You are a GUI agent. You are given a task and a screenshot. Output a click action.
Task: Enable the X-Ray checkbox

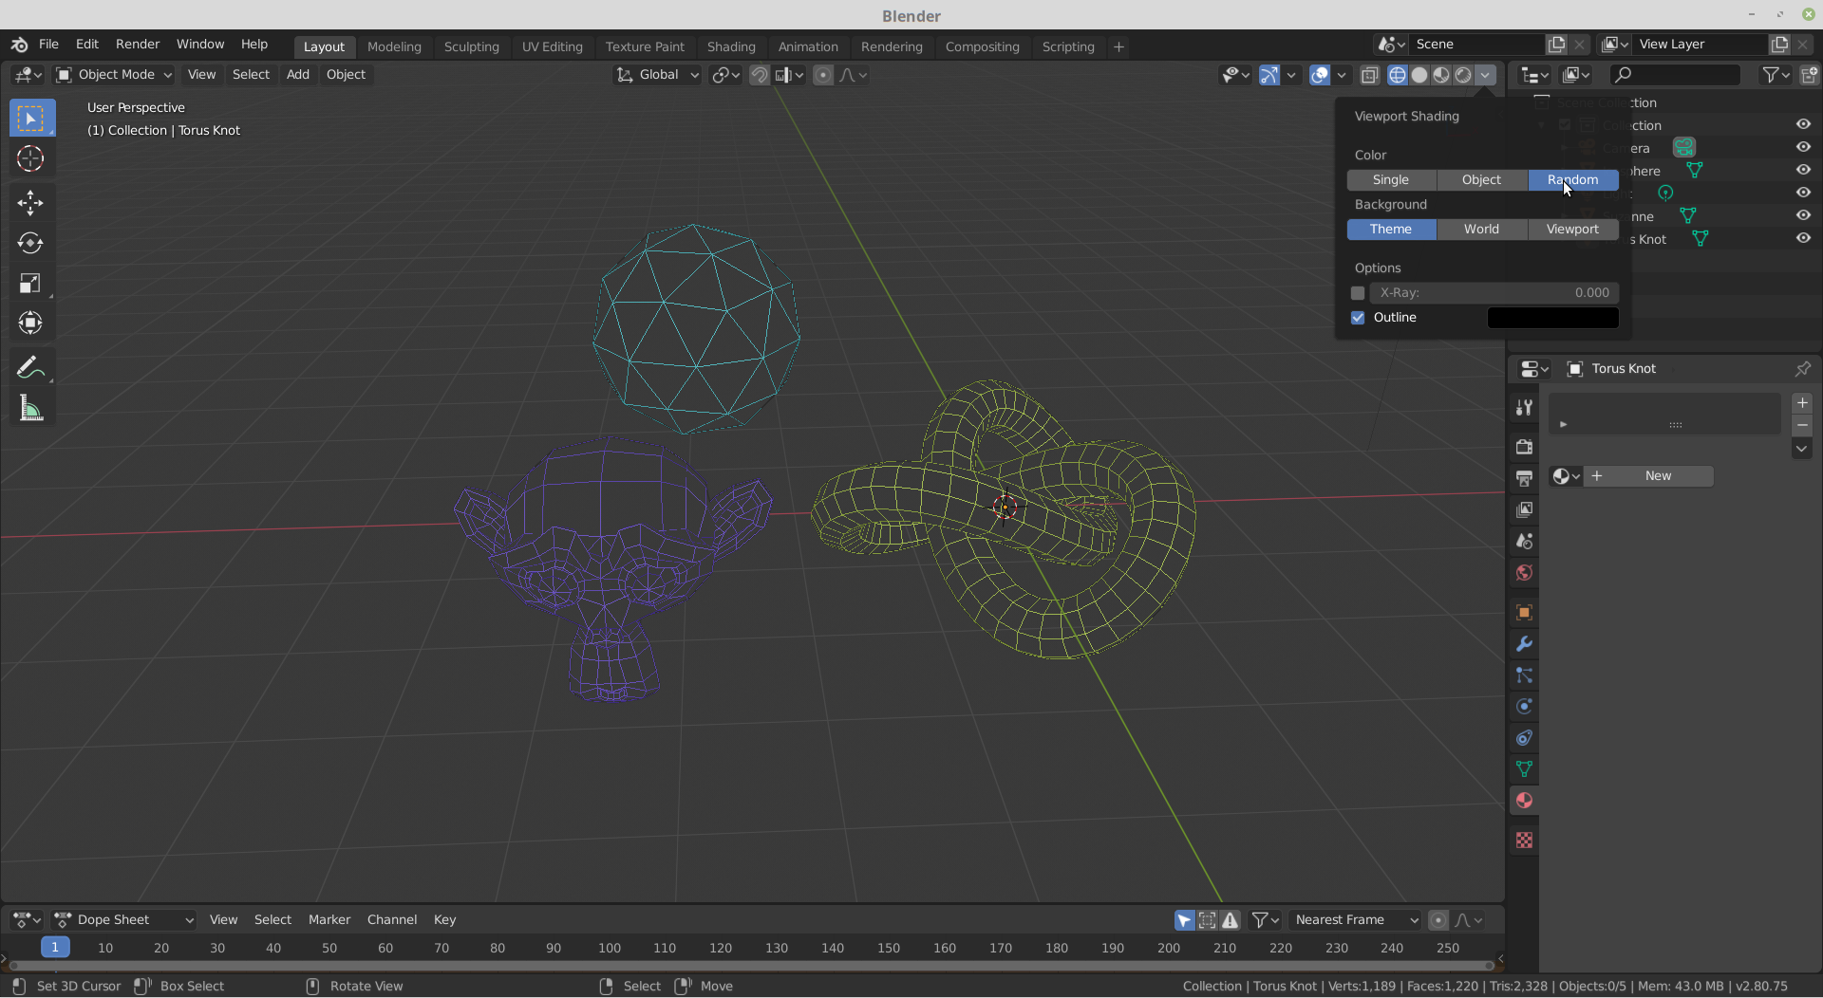[x=1358, y=293]
